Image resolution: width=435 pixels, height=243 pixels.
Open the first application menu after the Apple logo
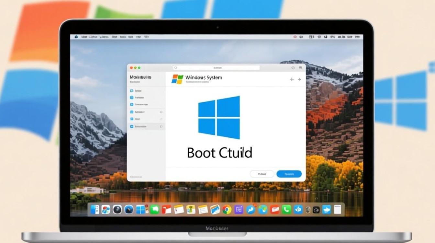click(x=84, y=37)
